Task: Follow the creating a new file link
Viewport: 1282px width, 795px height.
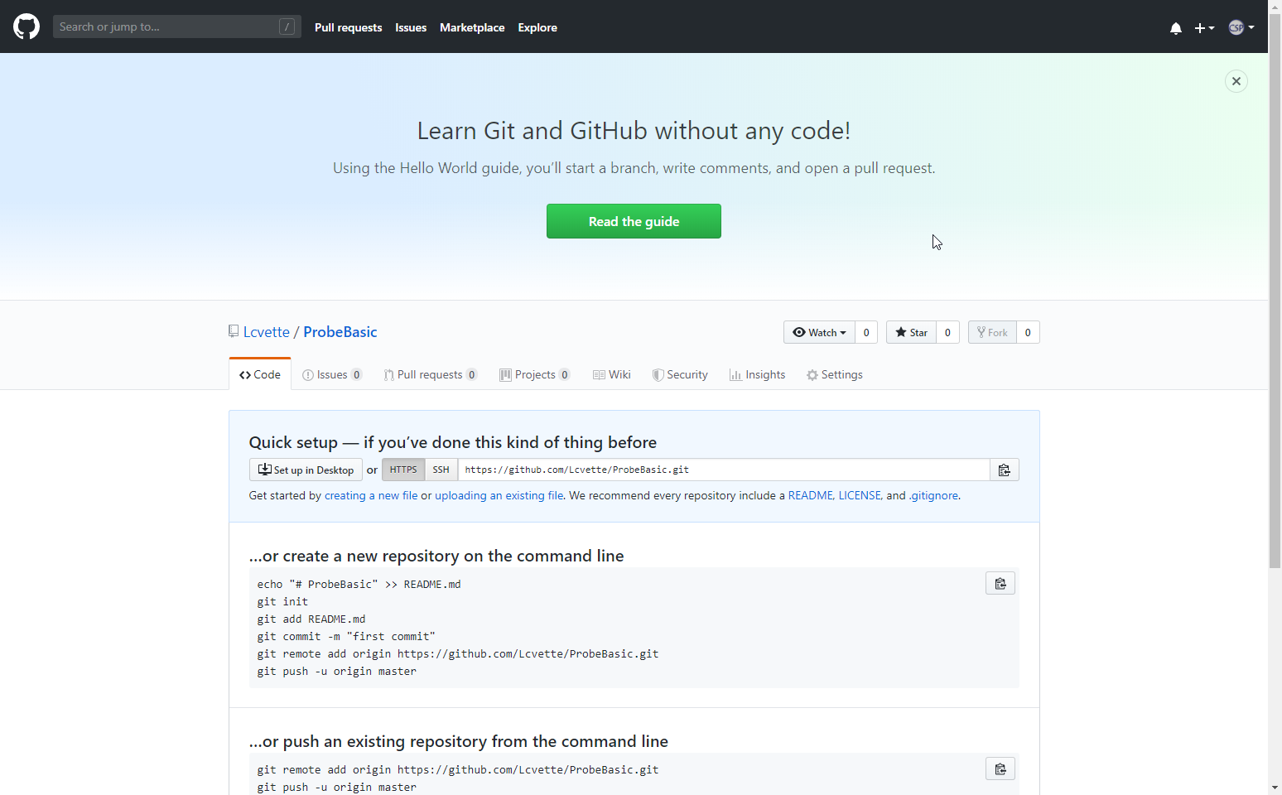Action: [x=371, y=495]
